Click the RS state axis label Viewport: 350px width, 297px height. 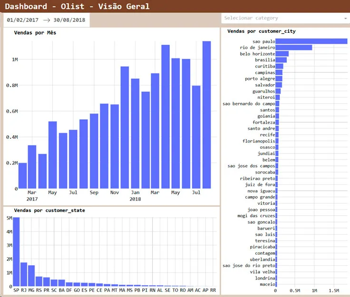39,290
